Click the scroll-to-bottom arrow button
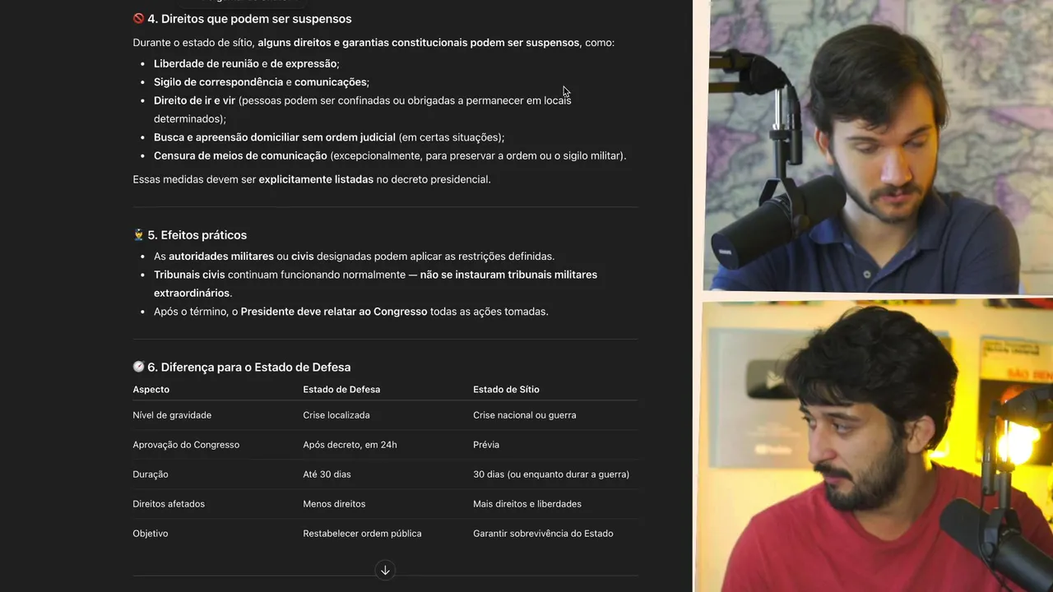 [384, 570]
